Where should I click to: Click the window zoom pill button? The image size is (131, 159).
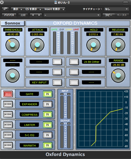click(x=126, y=2)
